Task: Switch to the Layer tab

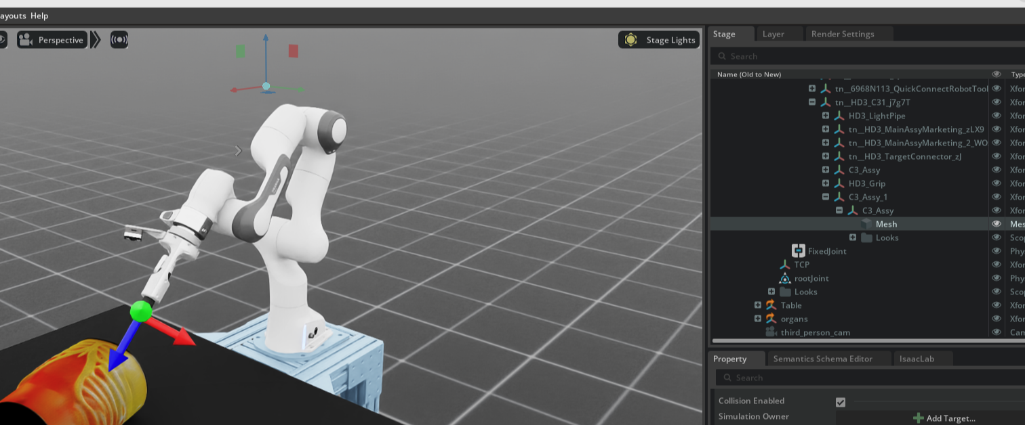Action: (x=773, y=34)
